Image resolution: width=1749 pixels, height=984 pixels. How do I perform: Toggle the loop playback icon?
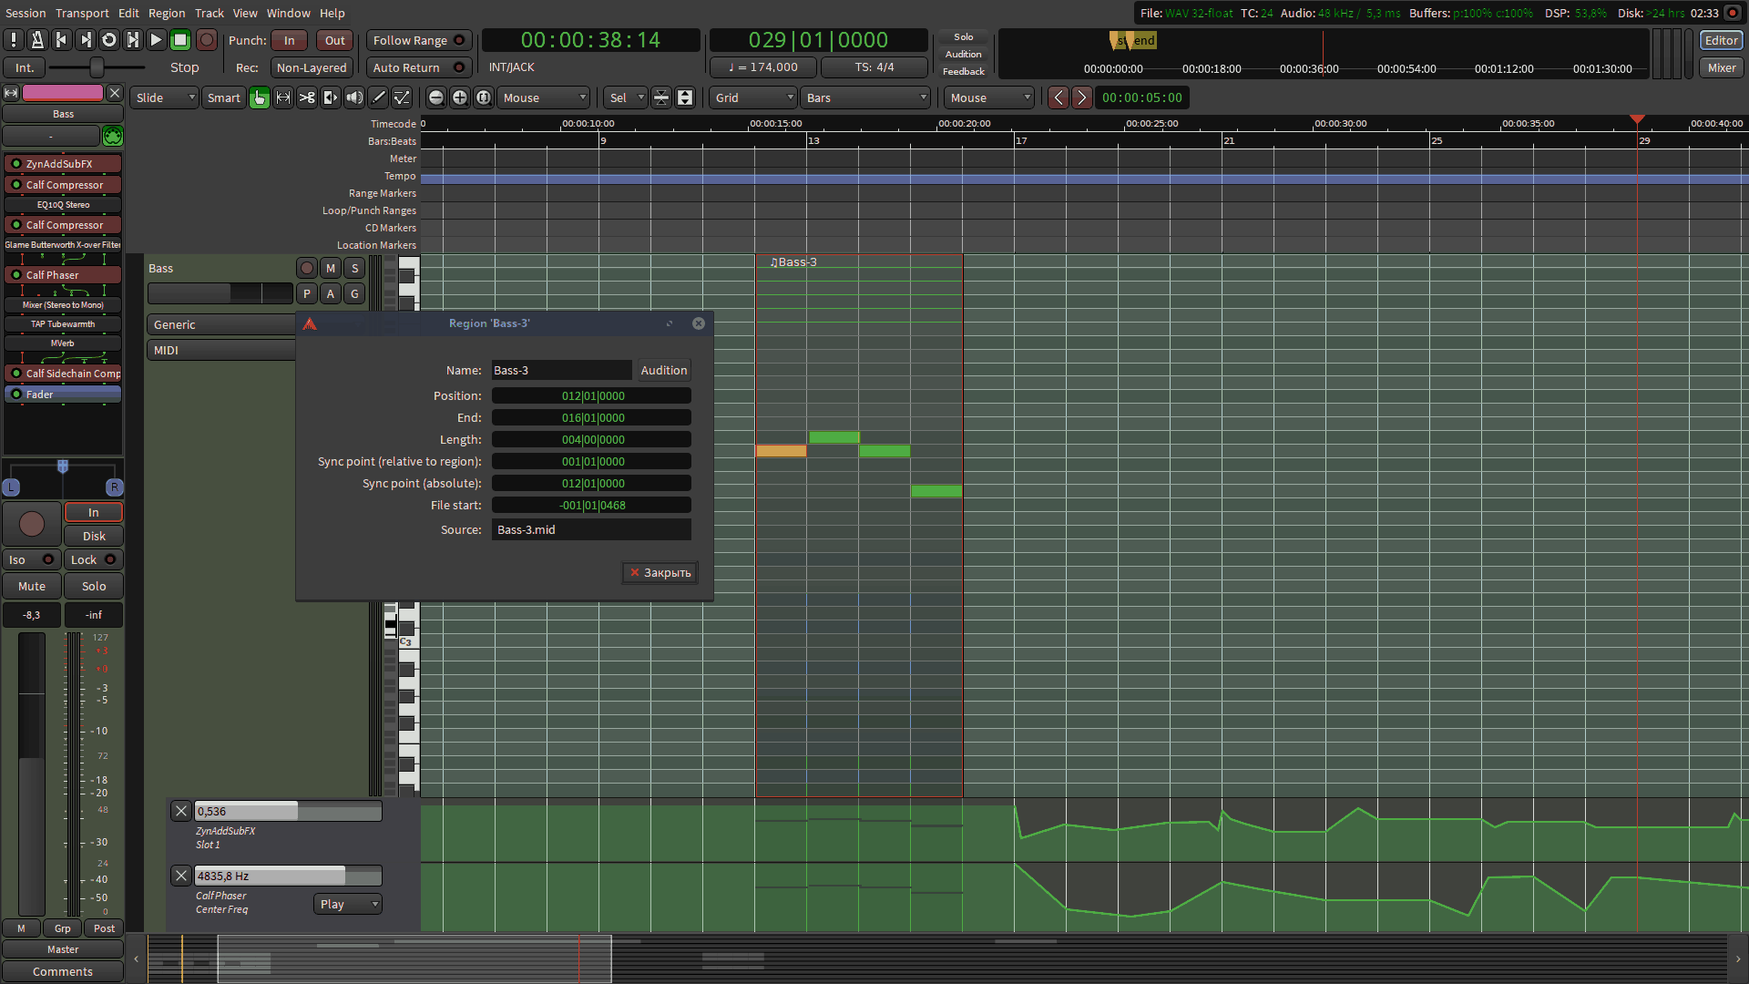108,40
